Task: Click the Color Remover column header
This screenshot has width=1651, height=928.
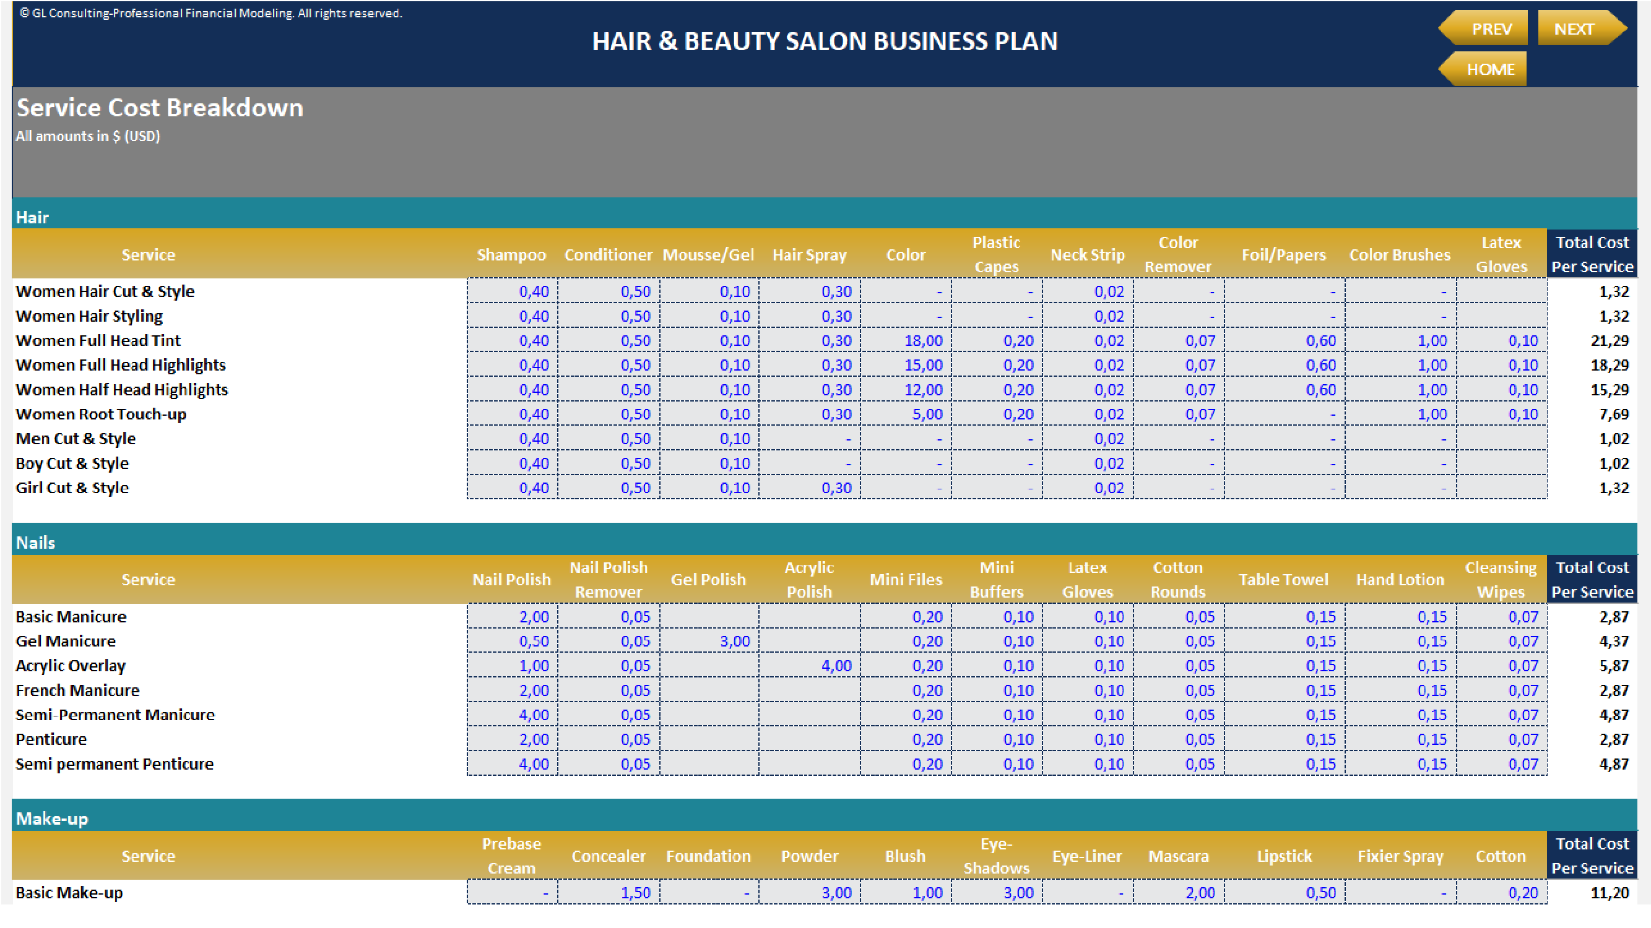Action: (1178, 254)
